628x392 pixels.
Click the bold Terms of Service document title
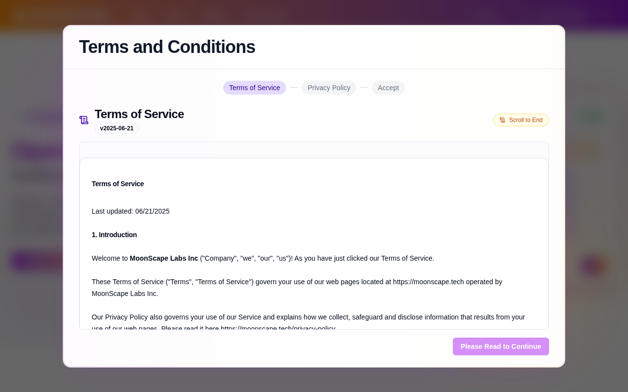(118, 184)
